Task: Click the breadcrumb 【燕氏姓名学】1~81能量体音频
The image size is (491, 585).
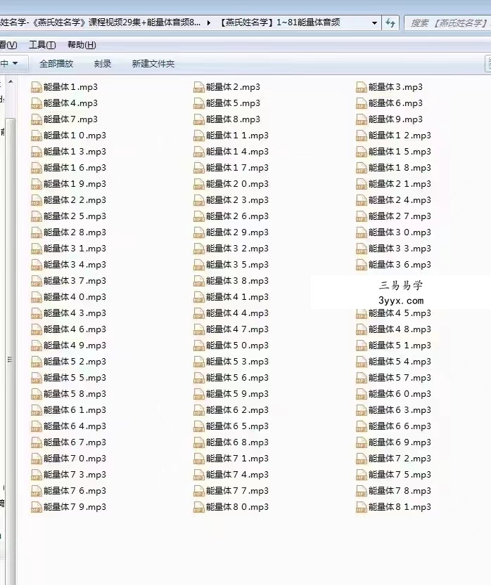Action: [x=279, y=22]
